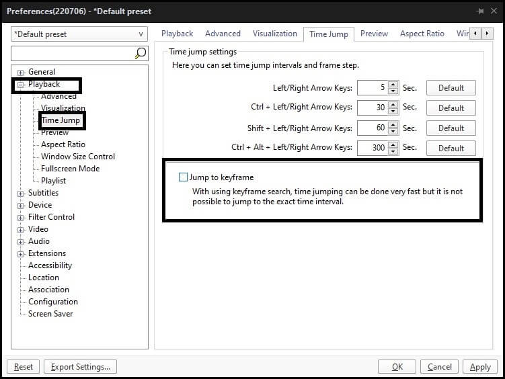Viewport: 505px width, 379px height.
Task: Select Subtitles label in the tree
Action: coord(43,193)
